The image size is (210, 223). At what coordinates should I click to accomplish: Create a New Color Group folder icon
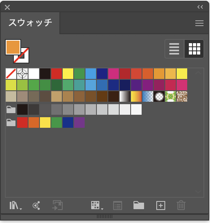139,205
